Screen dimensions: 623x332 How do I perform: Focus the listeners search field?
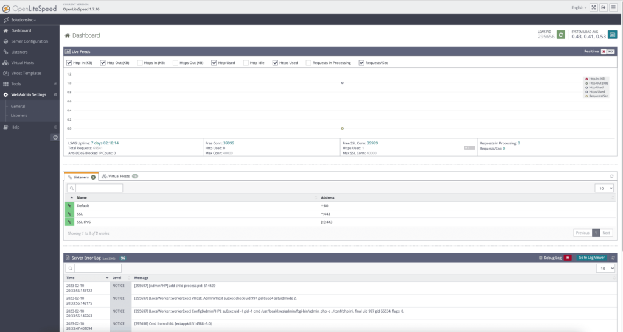coord(99,188)
